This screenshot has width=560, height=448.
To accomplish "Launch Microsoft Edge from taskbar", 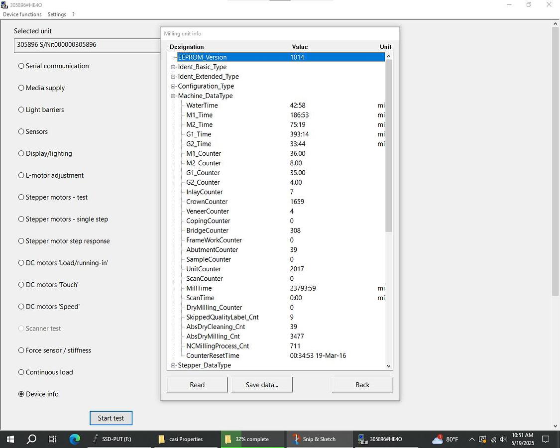I will 75,439.
